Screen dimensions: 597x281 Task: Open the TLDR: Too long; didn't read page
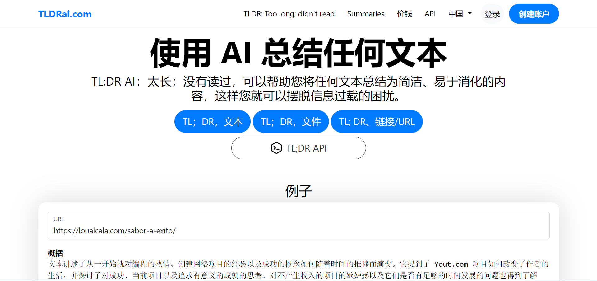click(289, 14)
